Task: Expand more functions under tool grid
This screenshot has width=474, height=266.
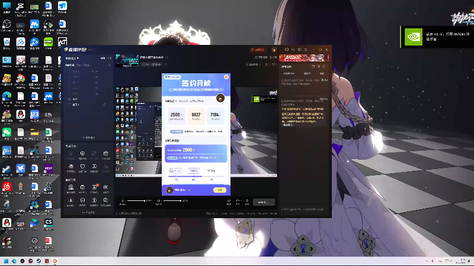Action: (88, 212)
